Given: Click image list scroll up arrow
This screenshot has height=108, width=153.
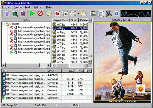Looking at the screenshot, I should pos(90,20).
